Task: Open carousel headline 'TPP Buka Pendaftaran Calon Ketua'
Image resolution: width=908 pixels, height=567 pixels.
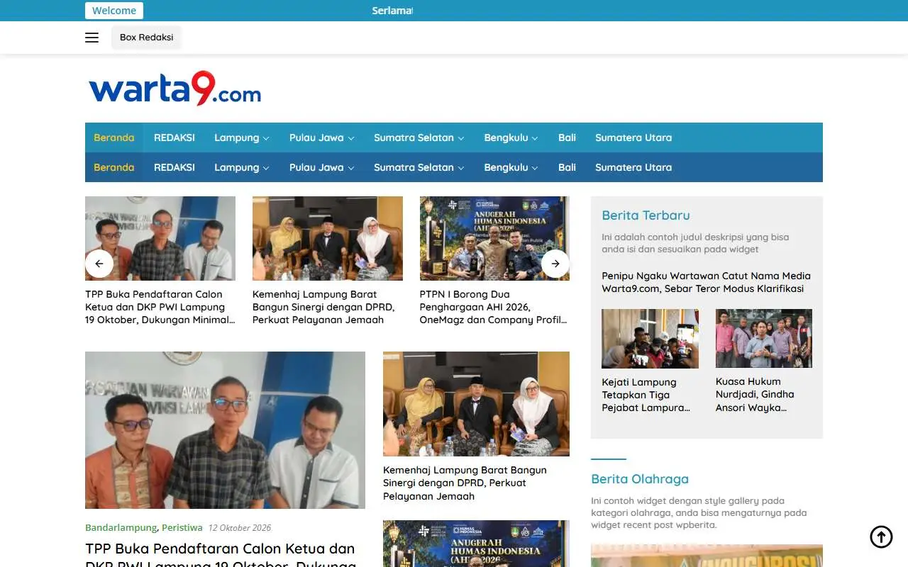Action: coord(160,307)
